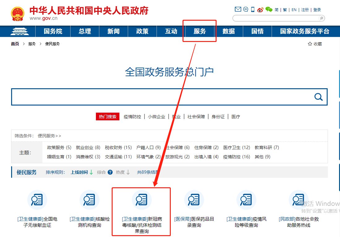Image resolution: width=340 pixels, height=237 pixels.
Task: Click the 便民服务>> filter condition
Action: [49, 136]
